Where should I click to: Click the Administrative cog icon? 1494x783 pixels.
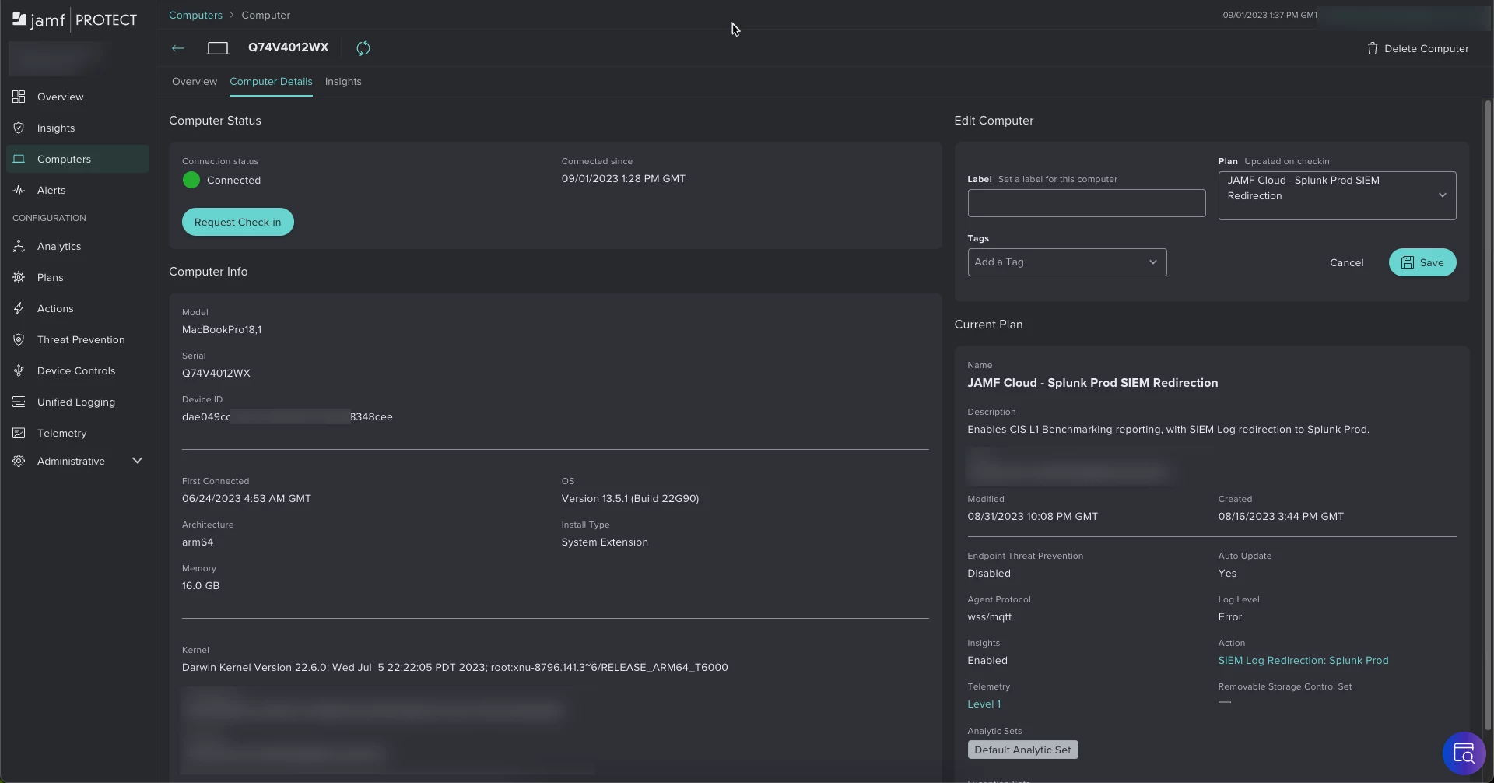pyautogui.click(x=19, y=461)
